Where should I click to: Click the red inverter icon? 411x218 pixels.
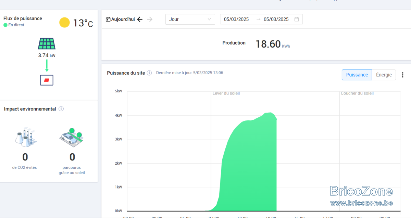[x=47, y=80]
